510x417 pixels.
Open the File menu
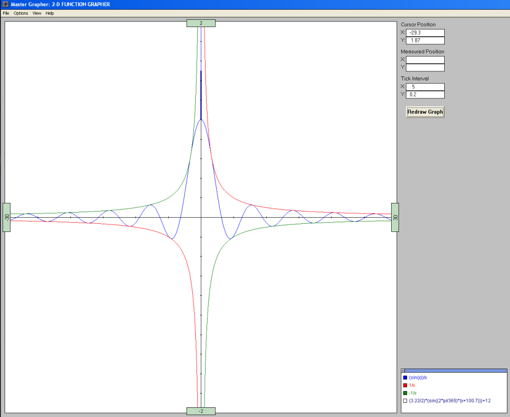pos(6,13)
